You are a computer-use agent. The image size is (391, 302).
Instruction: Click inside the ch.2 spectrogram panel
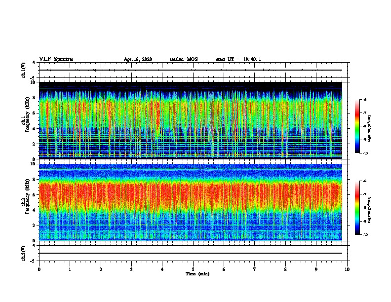pyautogui.click(x=191, y=202)
